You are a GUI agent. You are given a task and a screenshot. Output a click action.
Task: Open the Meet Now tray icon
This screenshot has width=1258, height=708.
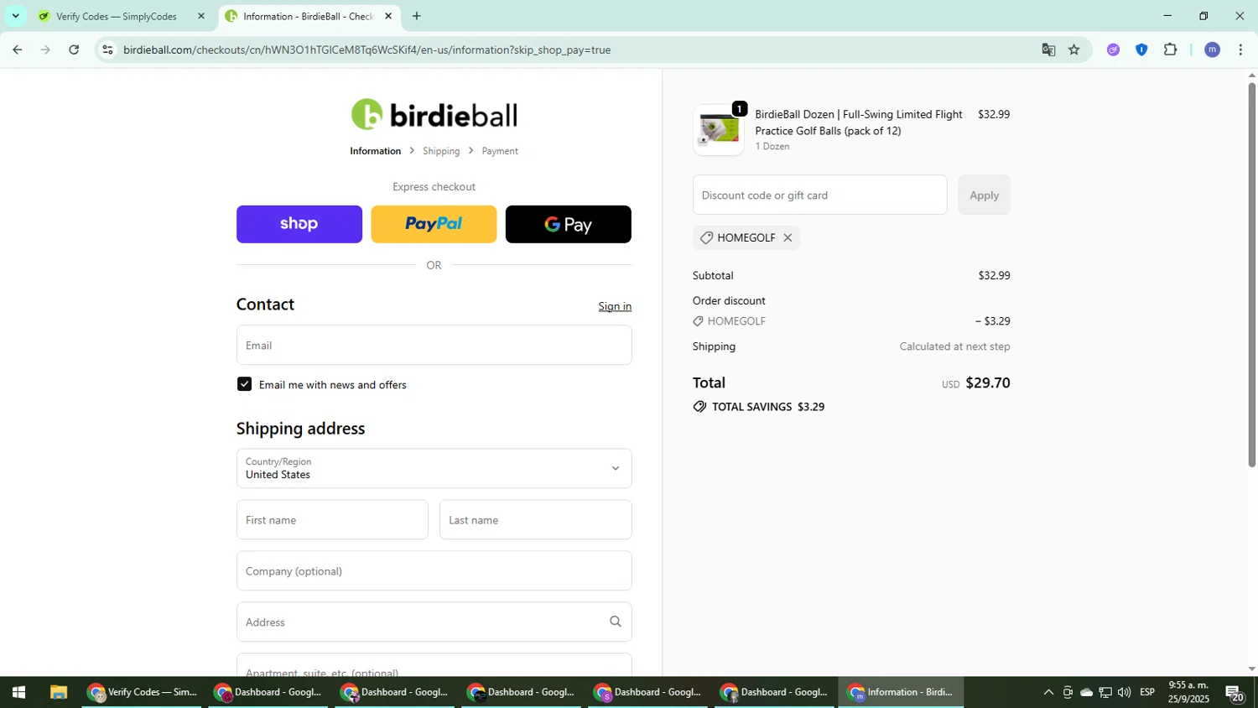[x=1068, y=692]
